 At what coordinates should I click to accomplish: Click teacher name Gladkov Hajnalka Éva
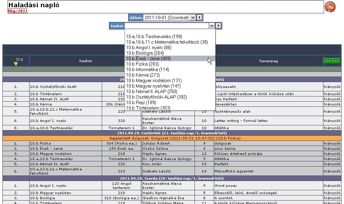163,198
